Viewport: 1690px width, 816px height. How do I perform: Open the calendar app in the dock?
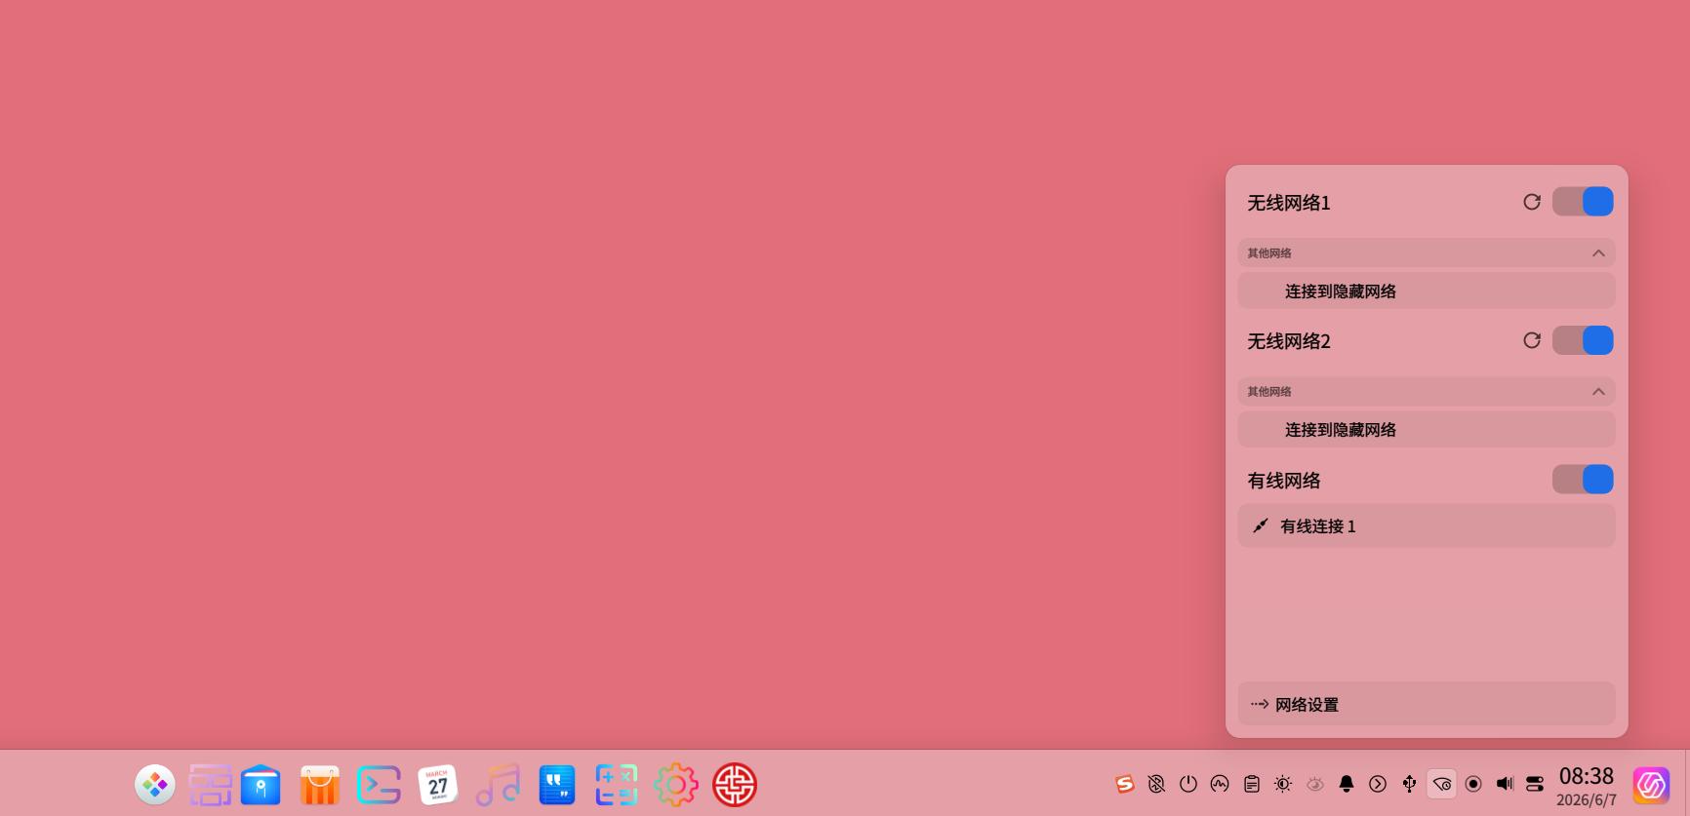438,785
